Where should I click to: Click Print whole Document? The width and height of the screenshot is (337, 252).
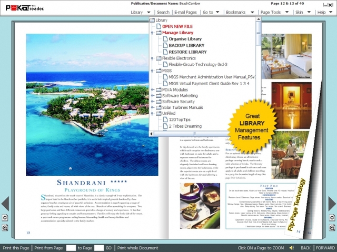[x=138, y=248]
